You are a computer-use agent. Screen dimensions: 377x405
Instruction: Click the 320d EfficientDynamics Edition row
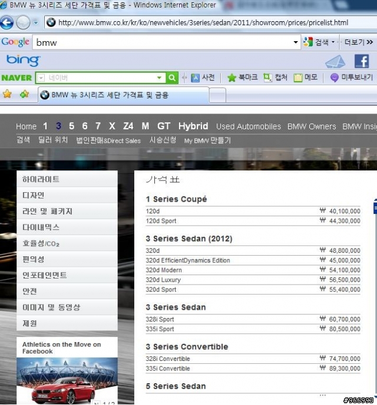click(253, 260)
